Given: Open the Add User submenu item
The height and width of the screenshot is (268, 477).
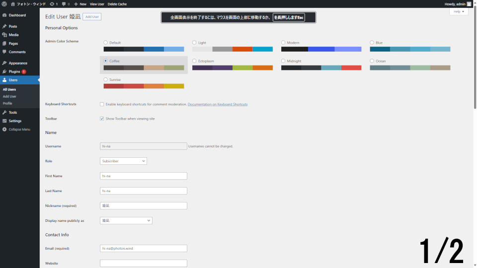Looking at the screenshot, I should coord(9,96).
